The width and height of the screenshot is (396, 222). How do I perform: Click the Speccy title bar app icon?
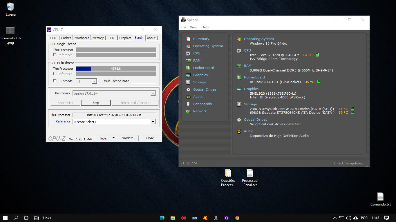click(x=183, y=20)
